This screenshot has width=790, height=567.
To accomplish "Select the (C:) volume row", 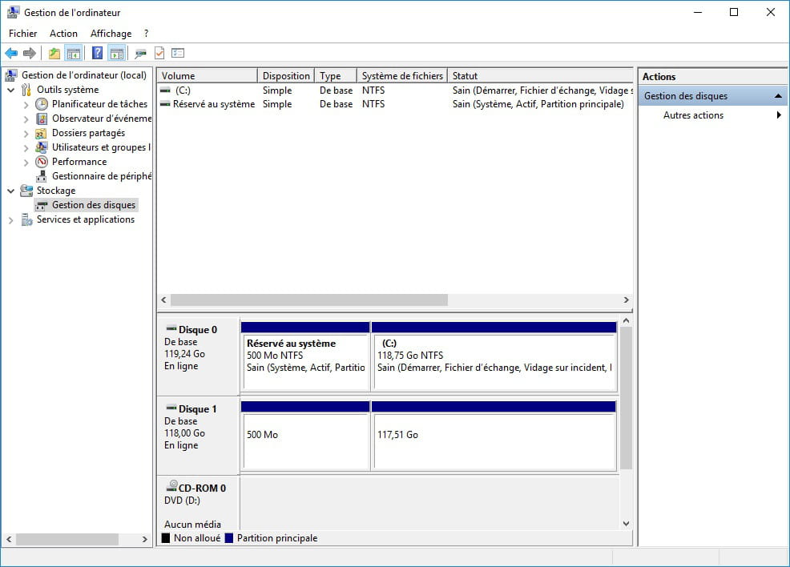I will pos(395,90).
